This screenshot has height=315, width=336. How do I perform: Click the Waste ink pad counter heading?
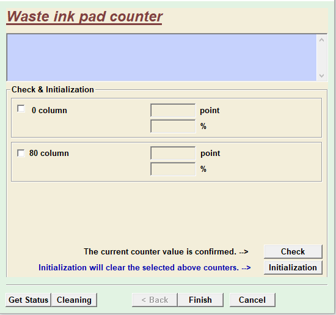85,17
